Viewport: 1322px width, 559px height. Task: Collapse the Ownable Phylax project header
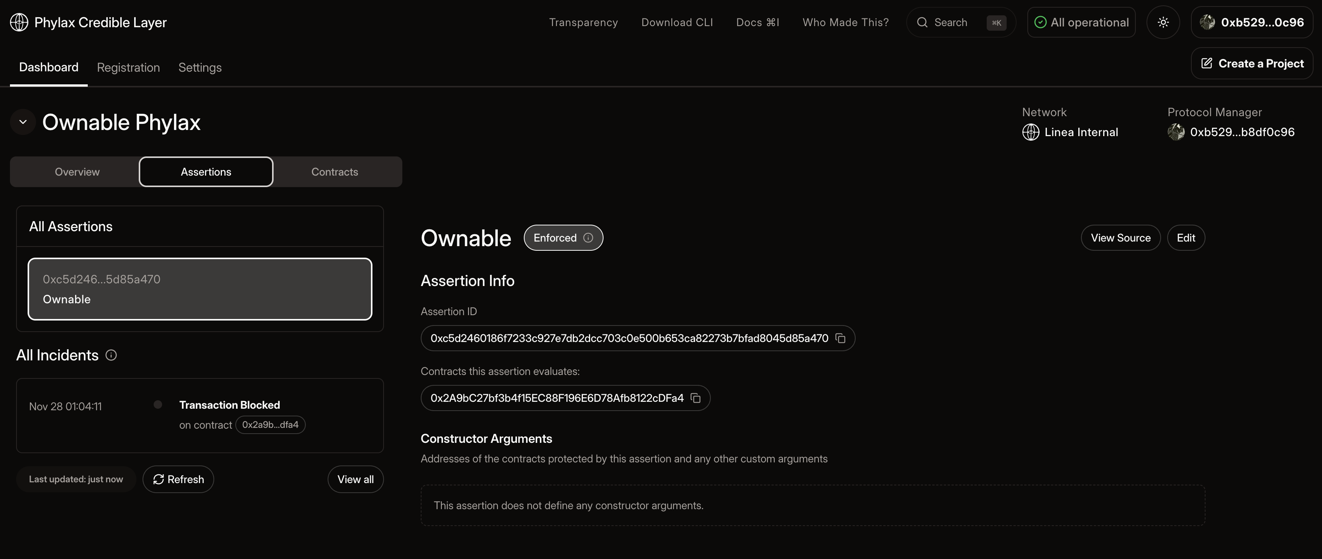pyautogui.click(x=23, y=122)
